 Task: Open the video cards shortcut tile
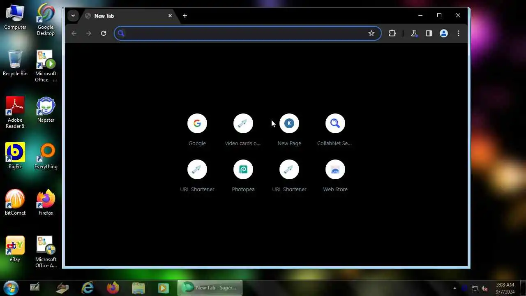[243, 130]
